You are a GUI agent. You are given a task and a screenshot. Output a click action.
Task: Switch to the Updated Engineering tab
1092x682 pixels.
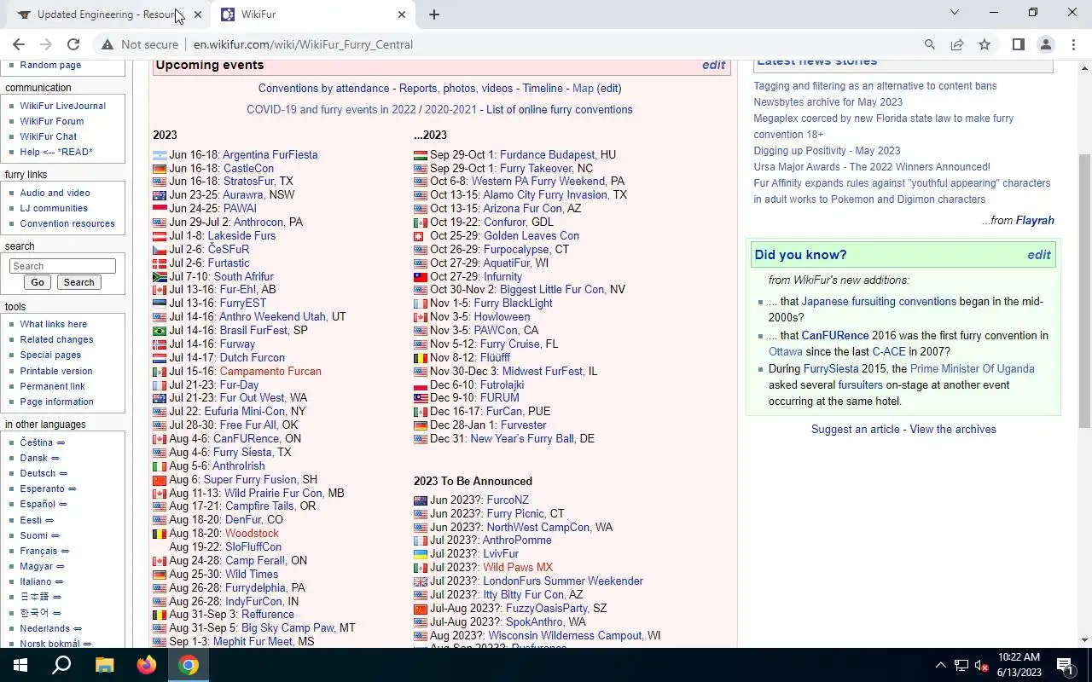pyautogui.click(x=106, y=14)
